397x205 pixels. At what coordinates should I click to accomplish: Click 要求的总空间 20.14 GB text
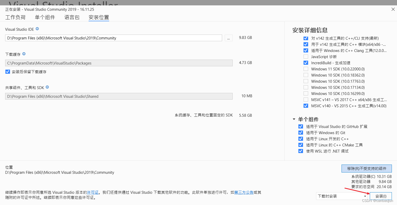click(372, 187)
